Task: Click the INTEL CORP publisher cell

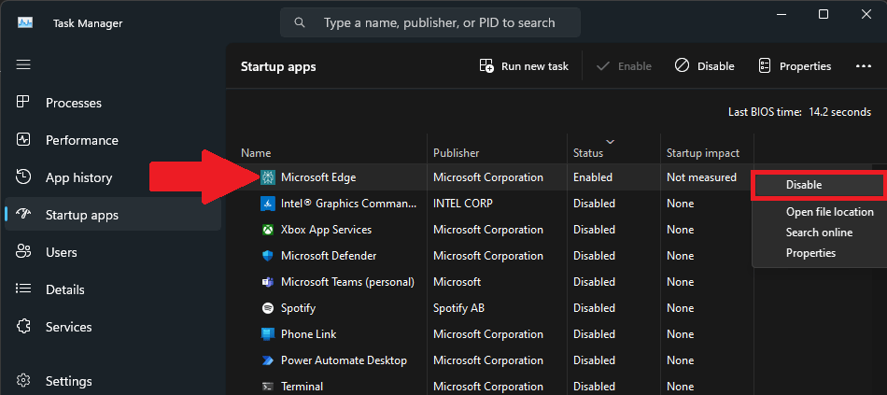Action: click(x=462, y=204)
